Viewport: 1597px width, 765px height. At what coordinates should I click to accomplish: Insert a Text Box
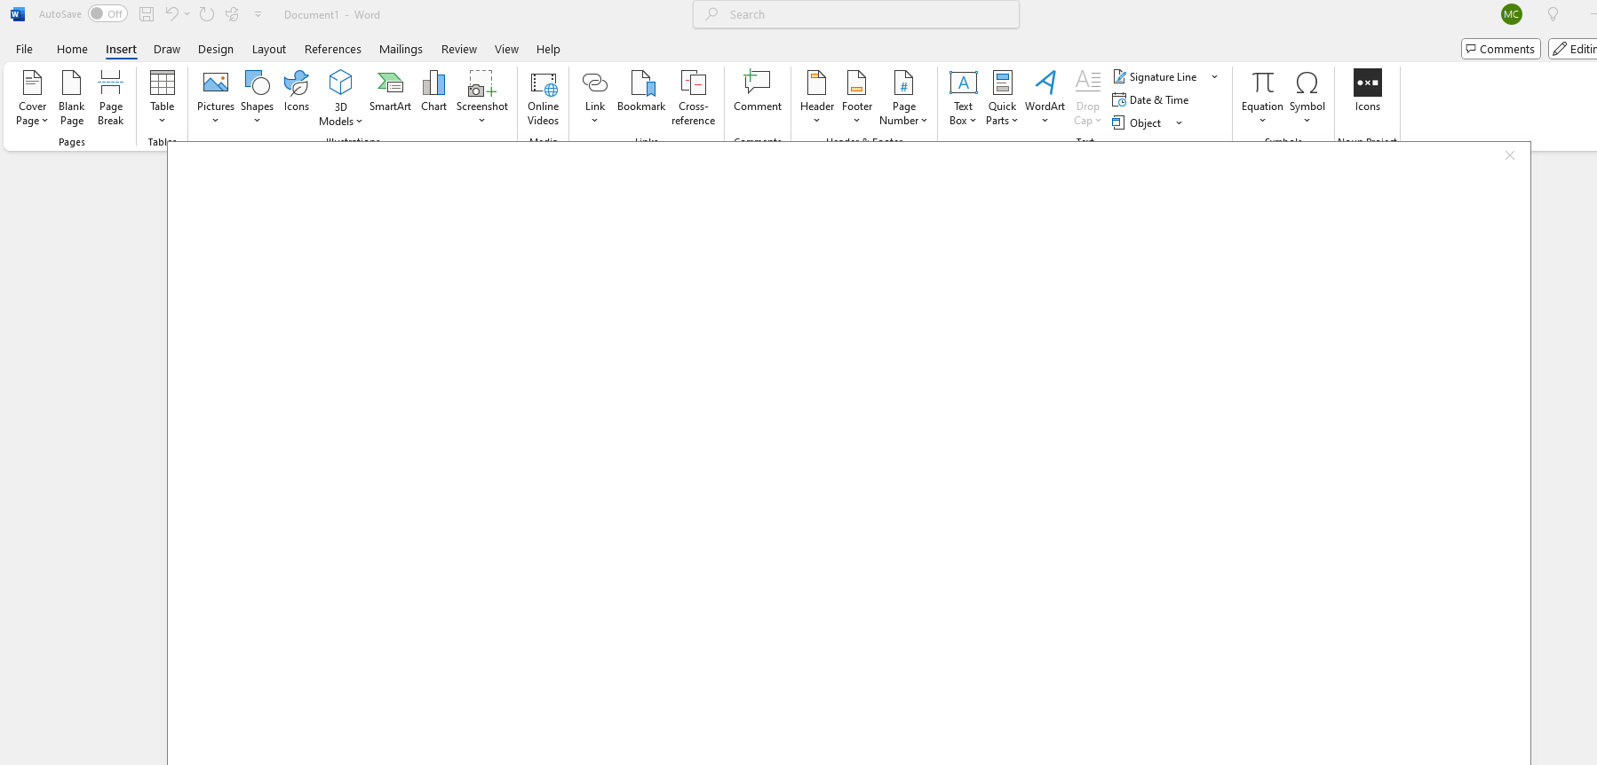point(963,98)
